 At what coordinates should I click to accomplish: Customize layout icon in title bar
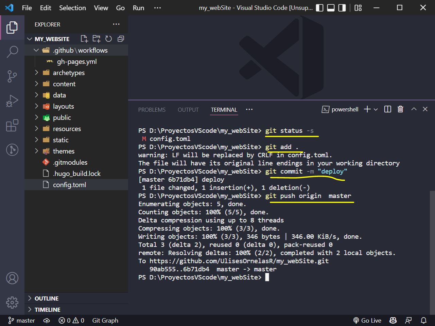(x=358, y=7)
